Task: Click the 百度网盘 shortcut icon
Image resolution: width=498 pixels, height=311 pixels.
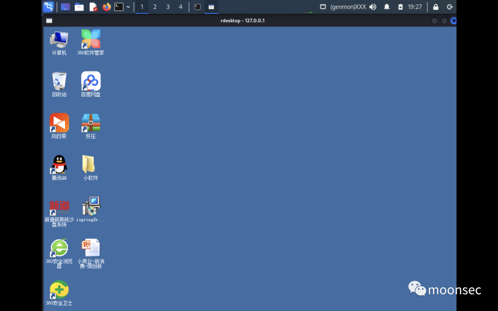Action: click(90, 84)
